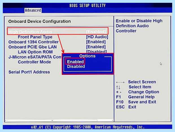Viewport: 175px width, 132px height.
Task: Open the Advanced tab
Action: [33, 10]
